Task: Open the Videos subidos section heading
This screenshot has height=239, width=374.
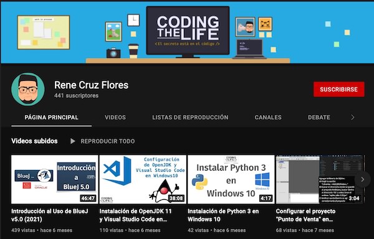Action: pyautogui.click(x=34, y=141)
